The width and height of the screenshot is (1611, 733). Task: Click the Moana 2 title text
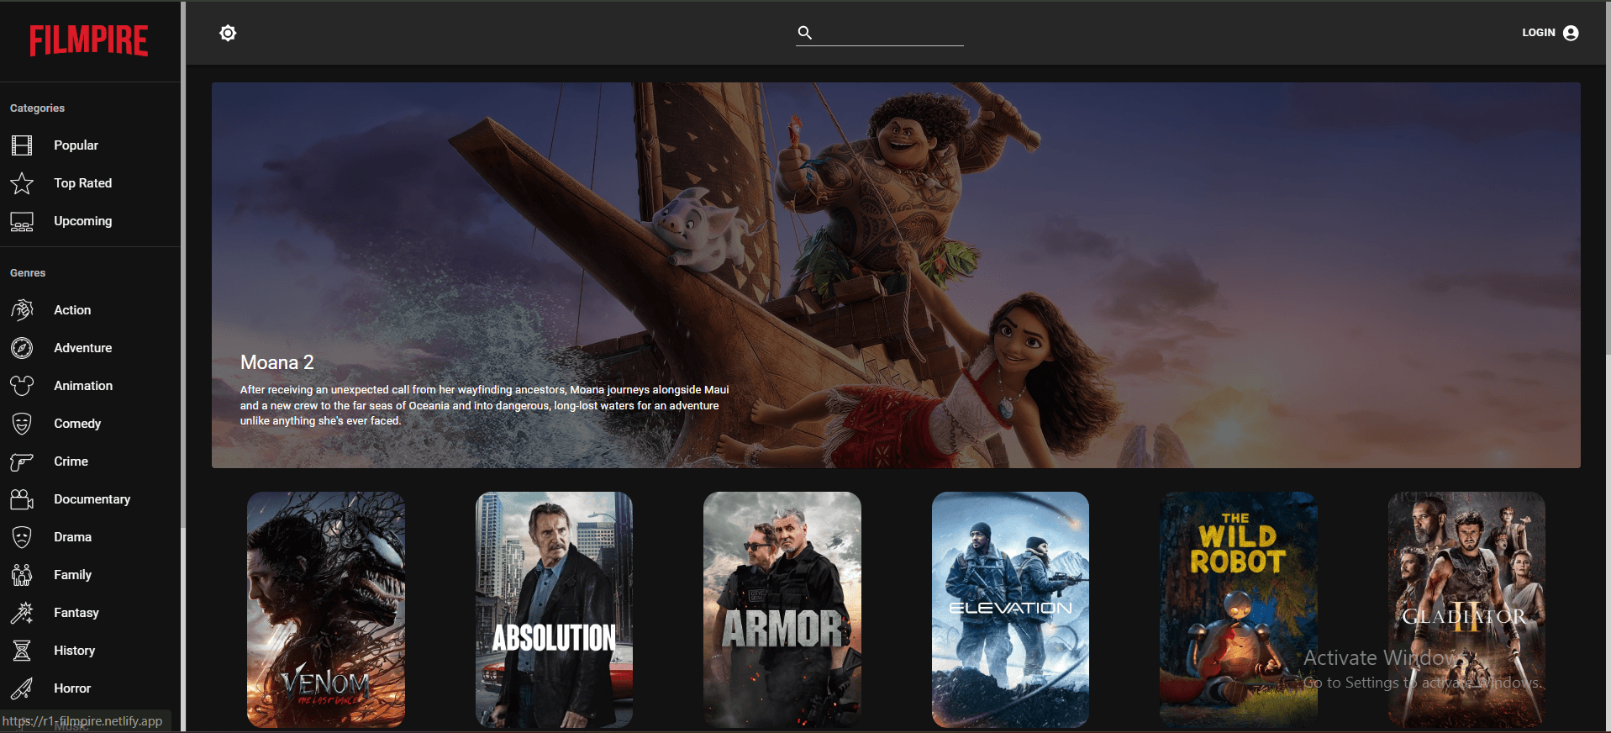click(x=277, y=362)
